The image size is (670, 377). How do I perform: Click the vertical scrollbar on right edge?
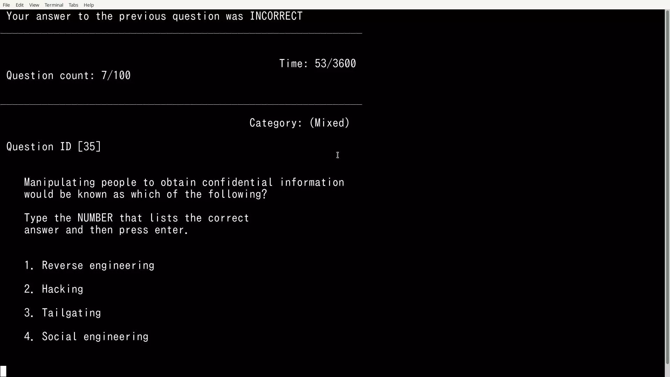[x=667, y=188]
